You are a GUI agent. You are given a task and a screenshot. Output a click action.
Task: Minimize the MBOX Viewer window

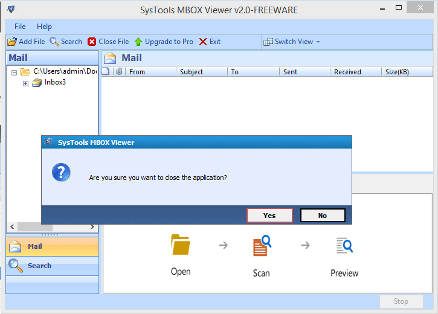(382, 8)
